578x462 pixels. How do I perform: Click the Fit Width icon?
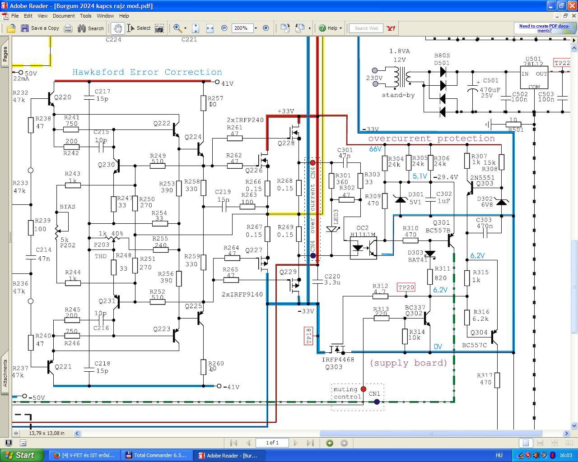pos(210,28)
